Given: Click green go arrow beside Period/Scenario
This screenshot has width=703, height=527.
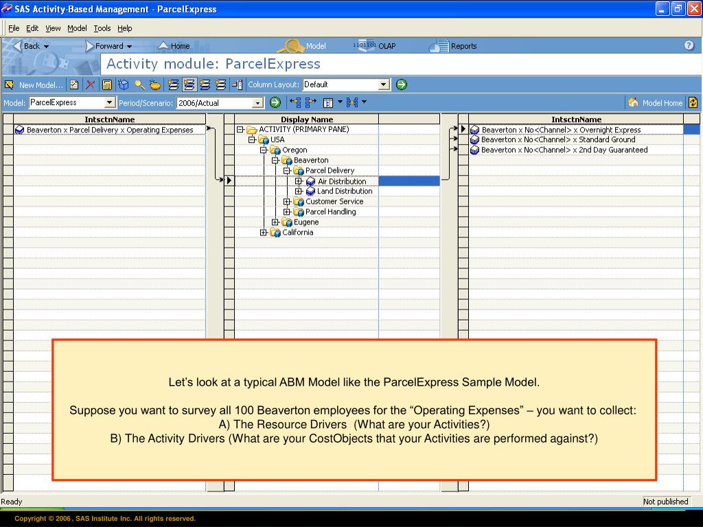Looking at the screenshot, I should tap(275, 103).
